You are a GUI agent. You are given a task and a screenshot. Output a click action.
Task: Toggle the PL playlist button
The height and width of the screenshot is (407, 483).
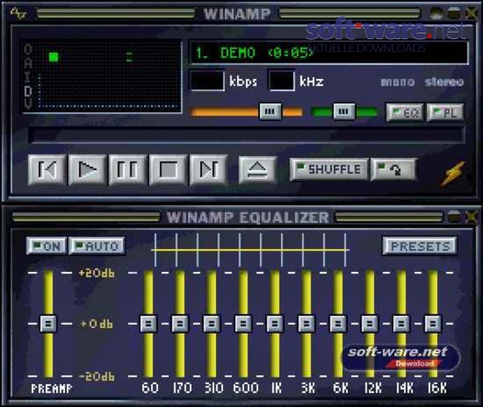coord(445,112)
